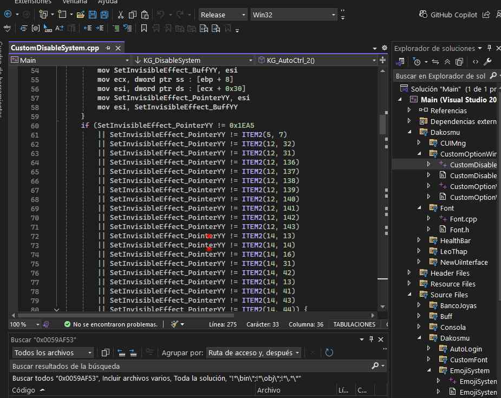This screenshot has height=398, width=501.
Task: Save the current file with the single disk icon
Action: pos(93,15)
